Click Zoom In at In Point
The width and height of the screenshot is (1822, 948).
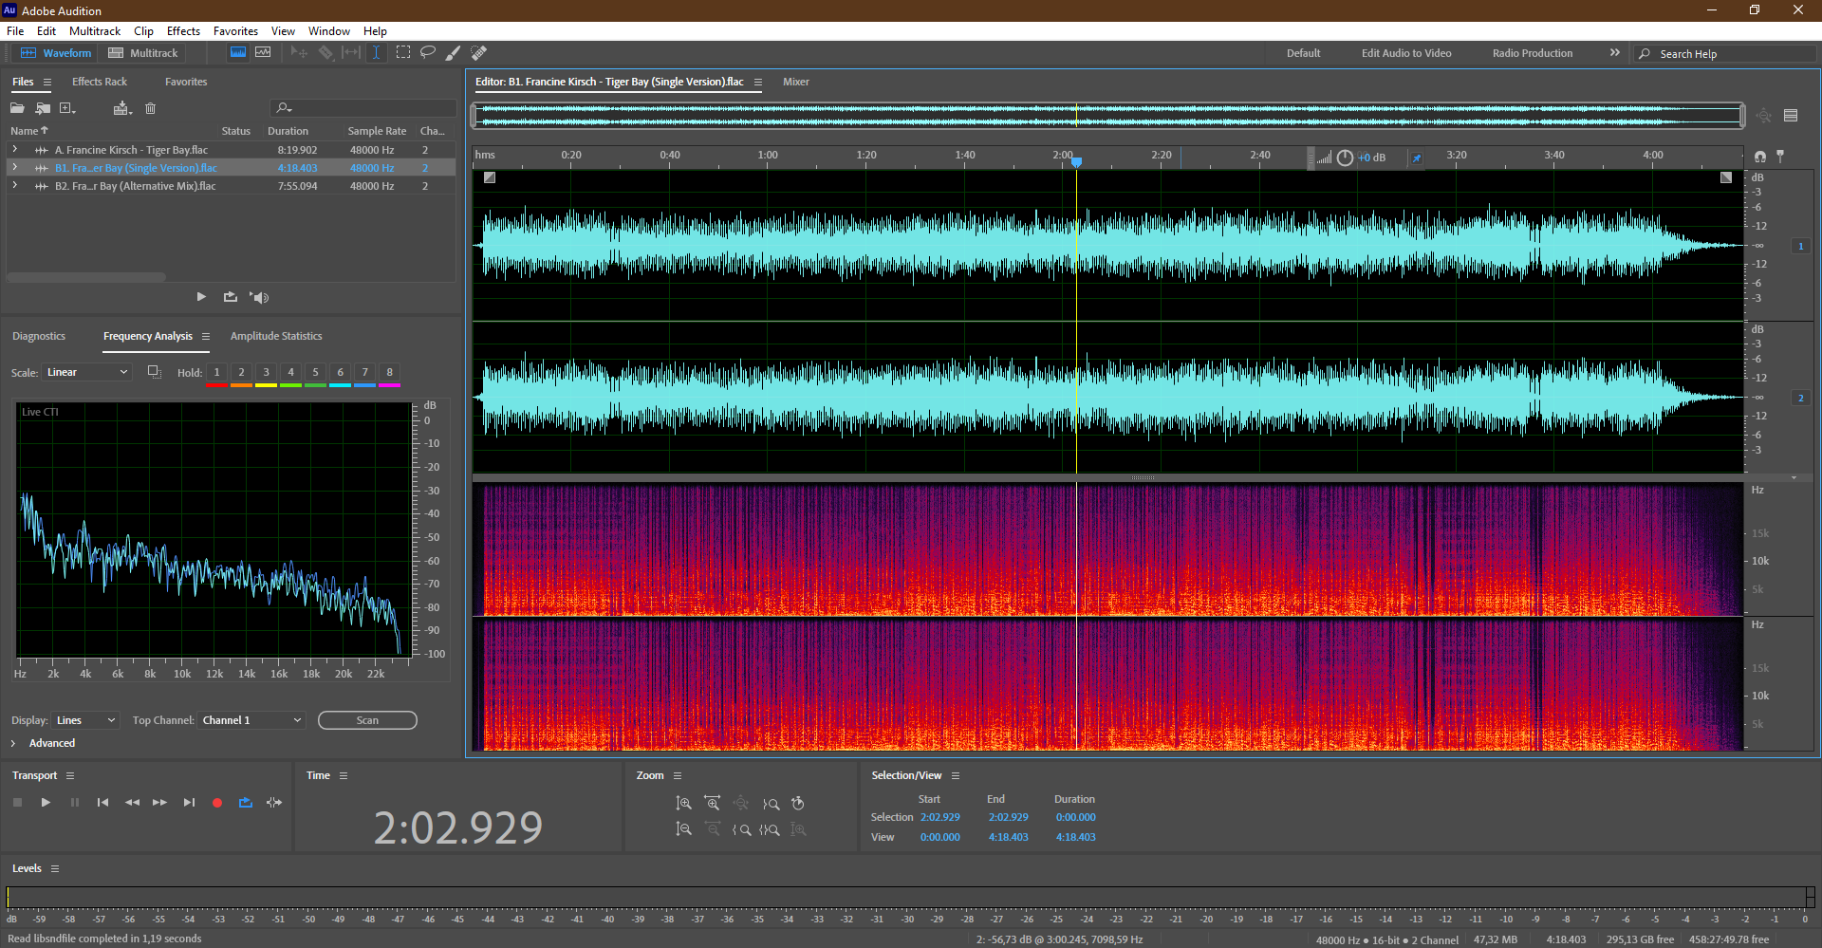point(742,829)
